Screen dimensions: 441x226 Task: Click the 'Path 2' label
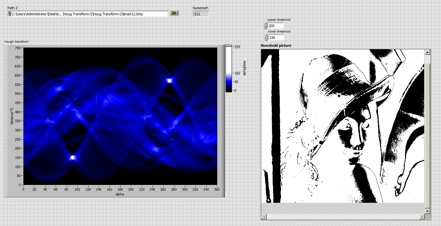12,8
